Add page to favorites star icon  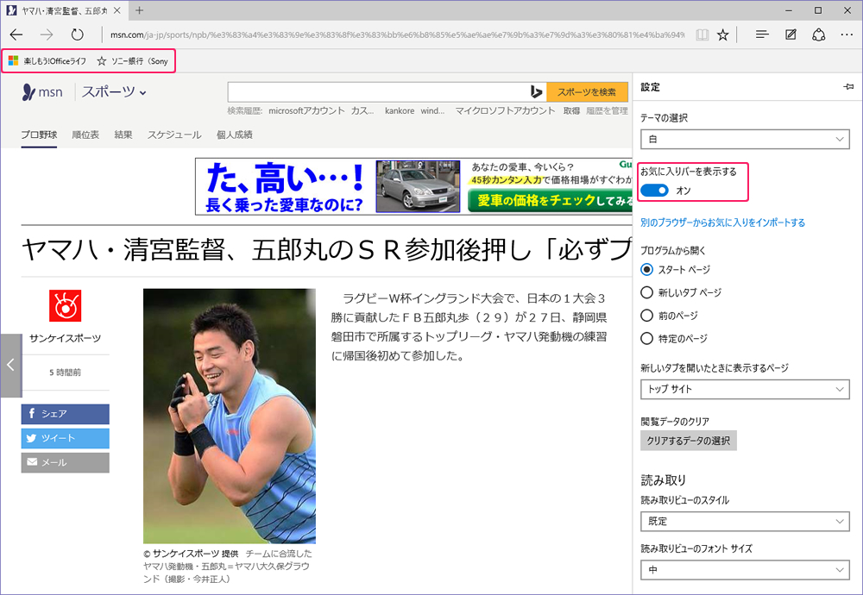pos(722,34)
